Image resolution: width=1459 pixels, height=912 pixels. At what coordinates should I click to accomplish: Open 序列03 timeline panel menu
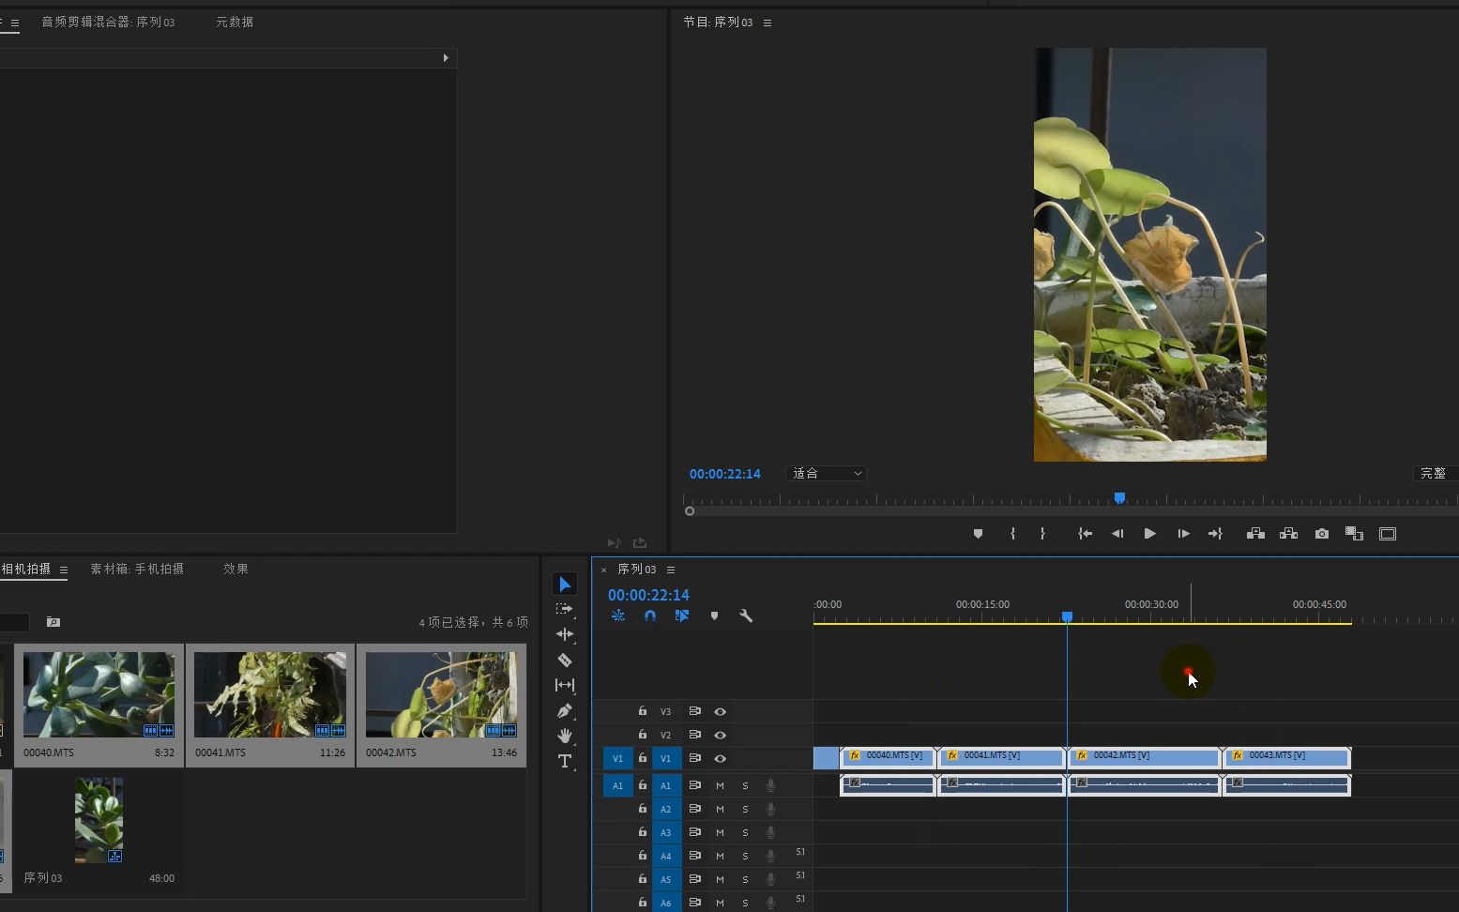pyautogui.click(x=671, y=570)
